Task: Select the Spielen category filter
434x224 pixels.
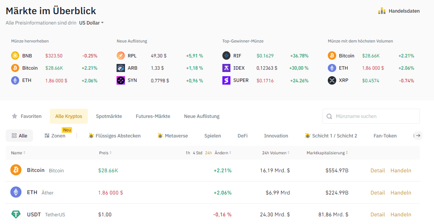Action: click(x=212, y=136)
